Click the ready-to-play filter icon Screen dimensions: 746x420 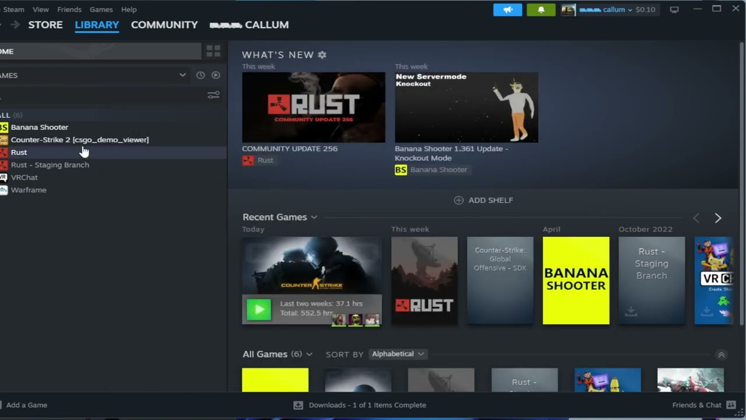pos(216,75)
